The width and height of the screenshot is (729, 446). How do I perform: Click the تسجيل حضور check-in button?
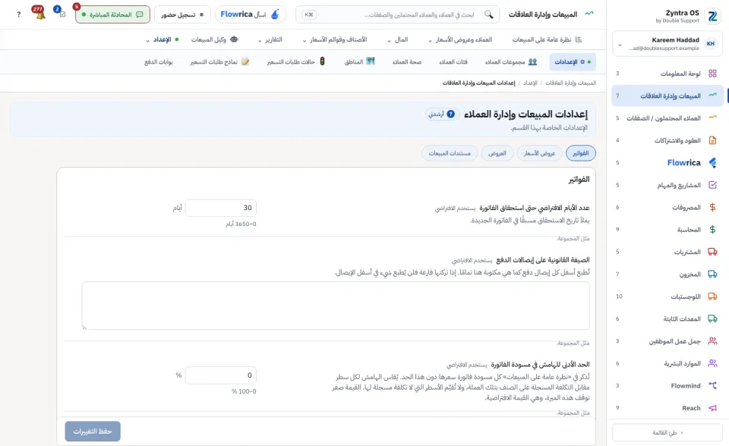(x=182, y=14)
